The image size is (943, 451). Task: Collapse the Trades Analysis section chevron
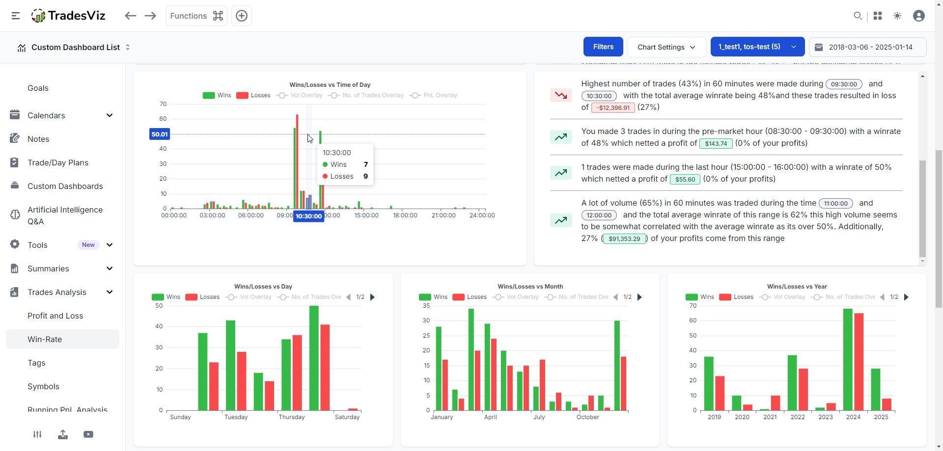pyautogui.click(x=110, y=292)
